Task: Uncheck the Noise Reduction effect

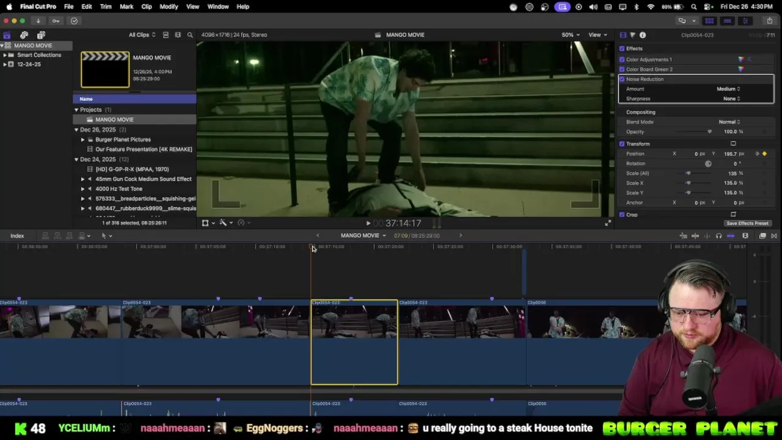Action: [622, 79]
